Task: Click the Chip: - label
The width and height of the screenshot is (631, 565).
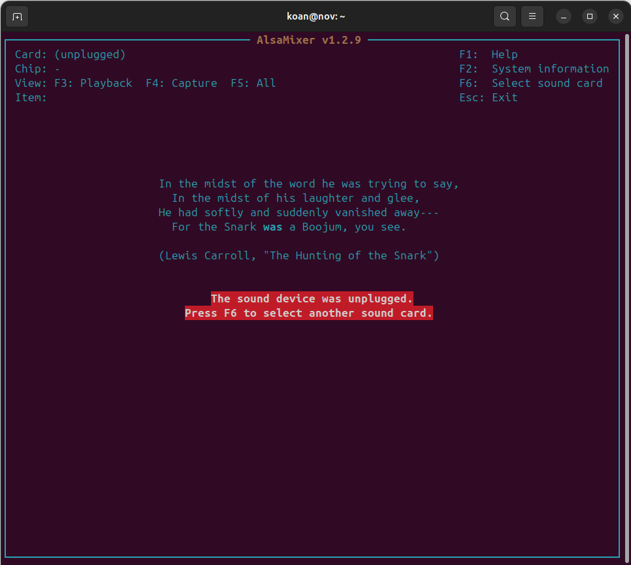Action: pos(35,69)
